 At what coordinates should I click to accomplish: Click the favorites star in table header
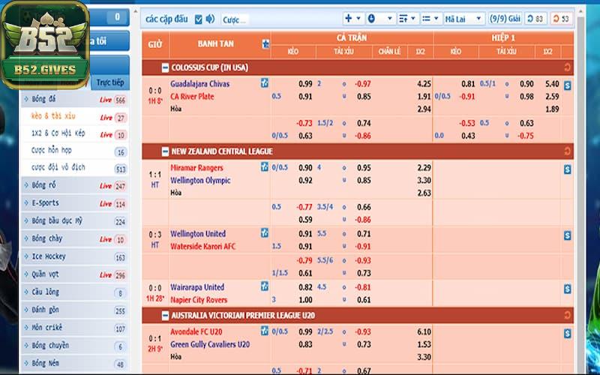pyautogui.click(x=265, y=44)
